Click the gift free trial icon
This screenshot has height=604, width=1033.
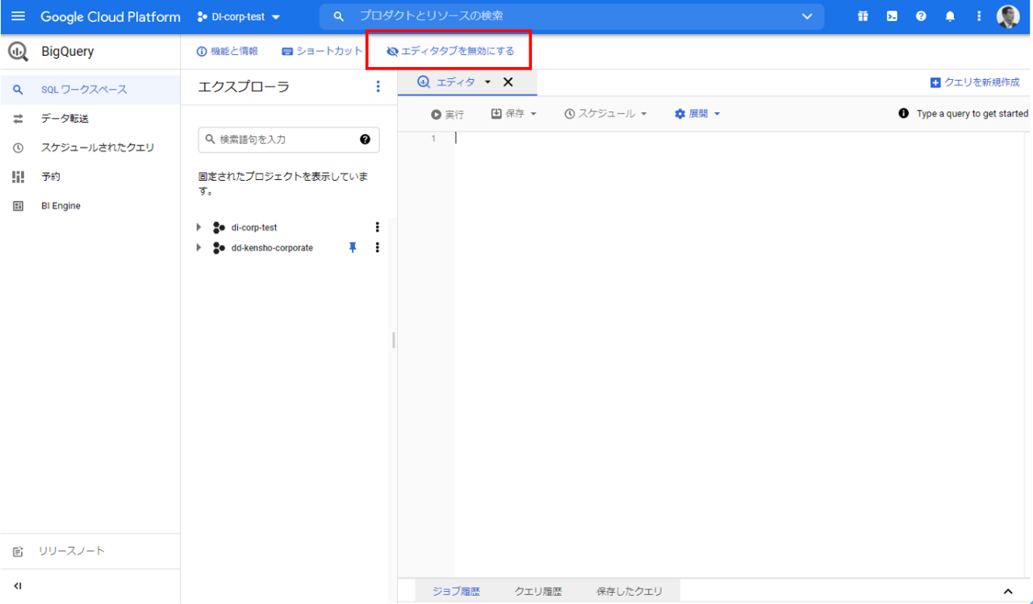point(863,16)
